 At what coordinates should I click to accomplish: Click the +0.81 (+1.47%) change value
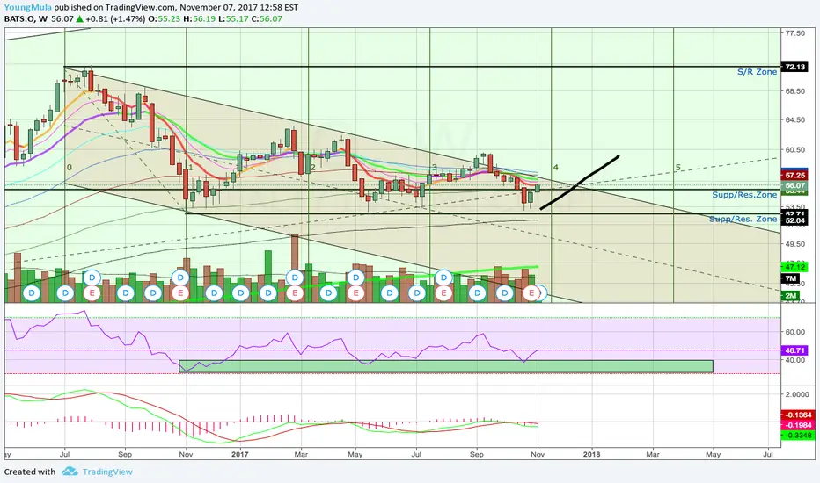(115, 18)
